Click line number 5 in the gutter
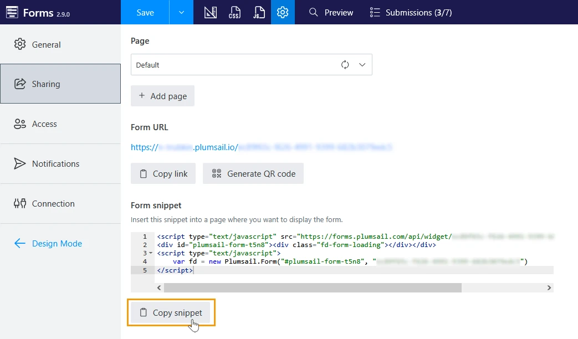Screen dimensions: 578x339 pyautogui.click(x=145, y=270)
